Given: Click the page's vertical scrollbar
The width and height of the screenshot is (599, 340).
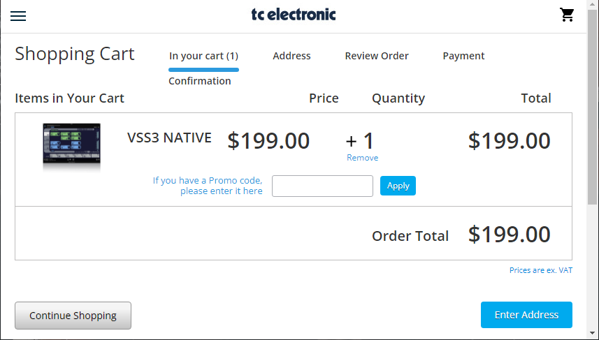Looking at the screenshot, I should (593, 126).
